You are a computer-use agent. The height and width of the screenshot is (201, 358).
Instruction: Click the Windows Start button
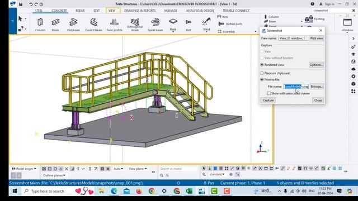pos(15,191)
